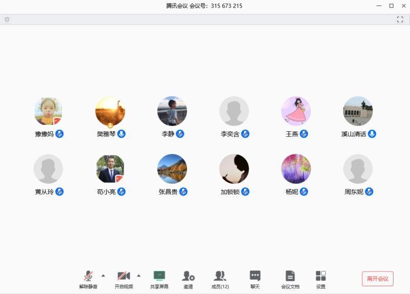Maximize the Tencent Meeting window
The height and width of the screenshot is (294, 410).
click(x=392, y=6)
